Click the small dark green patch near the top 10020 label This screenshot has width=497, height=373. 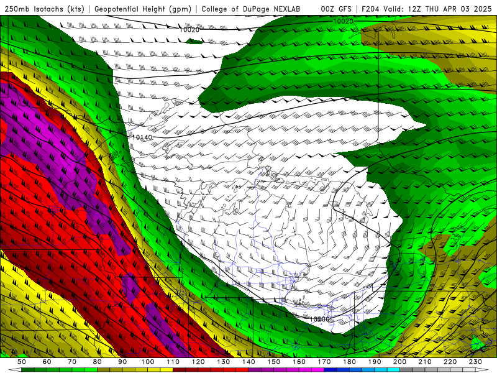194,41
